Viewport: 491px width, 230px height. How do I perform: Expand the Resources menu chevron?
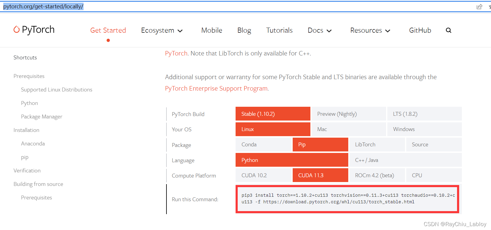tap(388, 31)
